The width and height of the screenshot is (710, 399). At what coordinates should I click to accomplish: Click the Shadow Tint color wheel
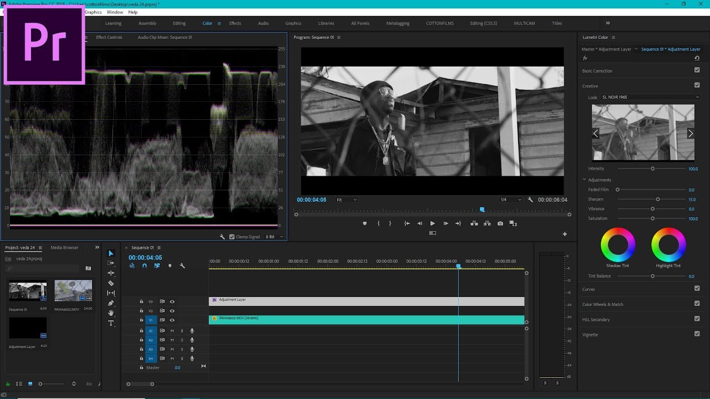click(x=618, y=245)
